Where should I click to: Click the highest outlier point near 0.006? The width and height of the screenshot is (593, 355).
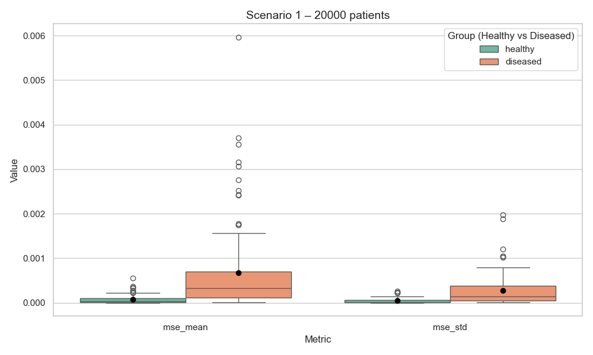[x=238, y=37]
